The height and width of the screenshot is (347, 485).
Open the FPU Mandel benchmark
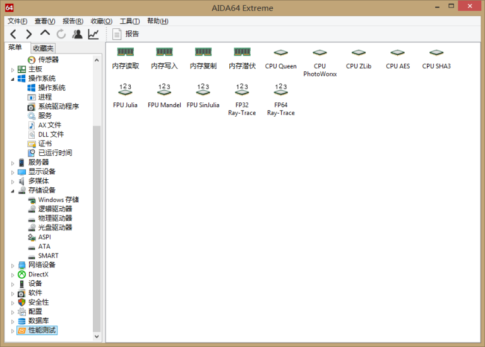164,96
